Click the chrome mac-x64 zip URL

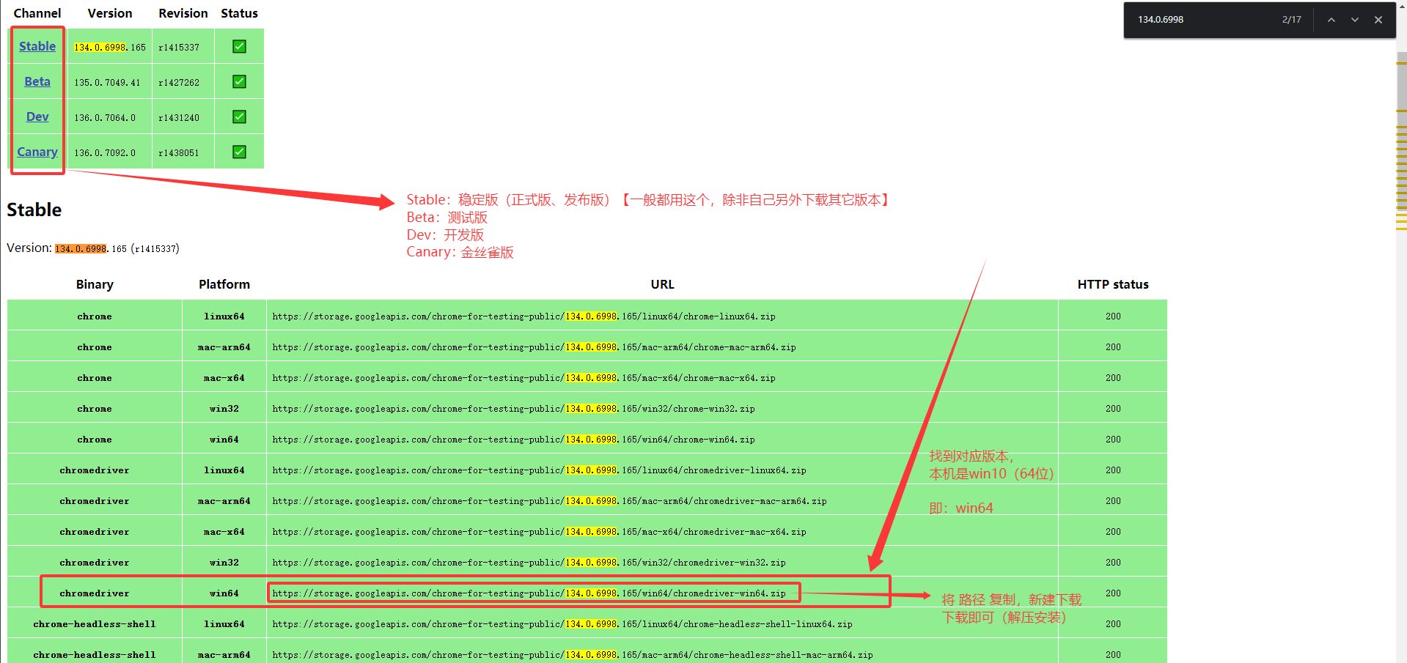524,378
